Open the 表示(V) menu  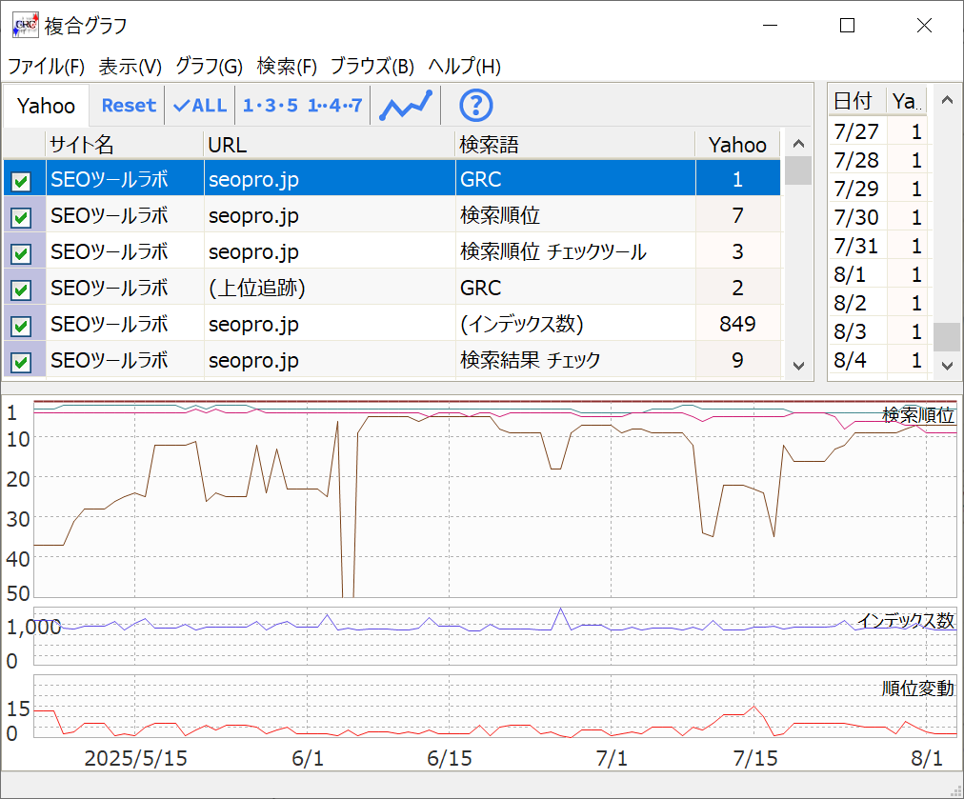(x=130, y=66)
